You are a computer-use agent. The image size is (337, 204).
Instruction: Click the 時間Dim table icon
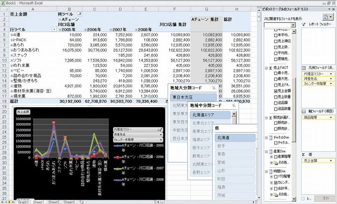[x=271, y=171]
